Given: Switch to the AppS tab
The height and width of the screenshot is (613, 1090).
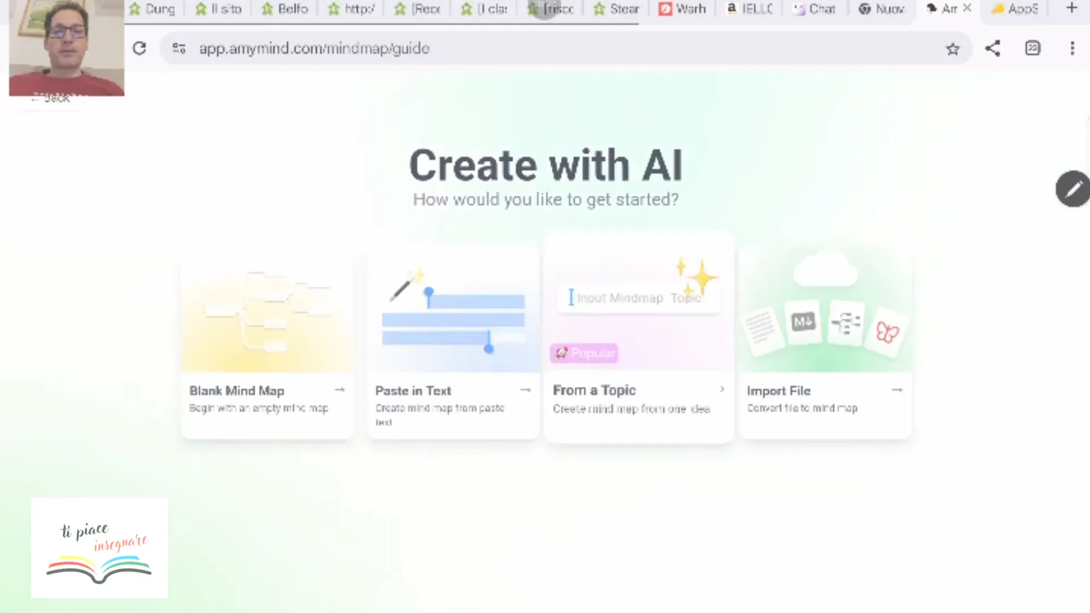Looking at the screenshot, I should [x=1015, y=9].
